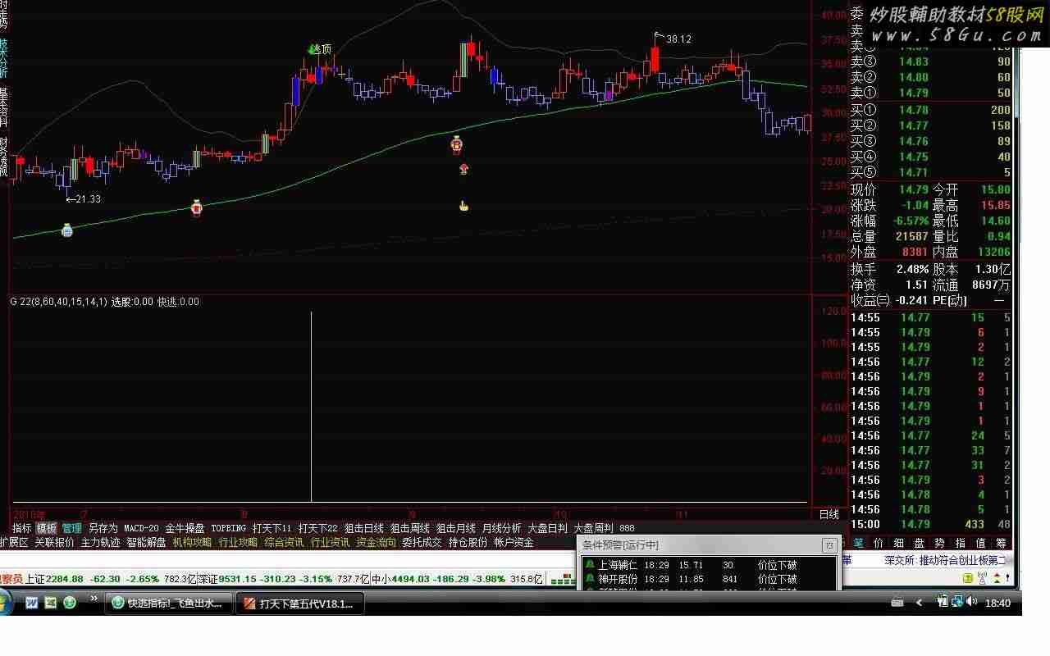Select the 模板 tab

click(46, 528)
